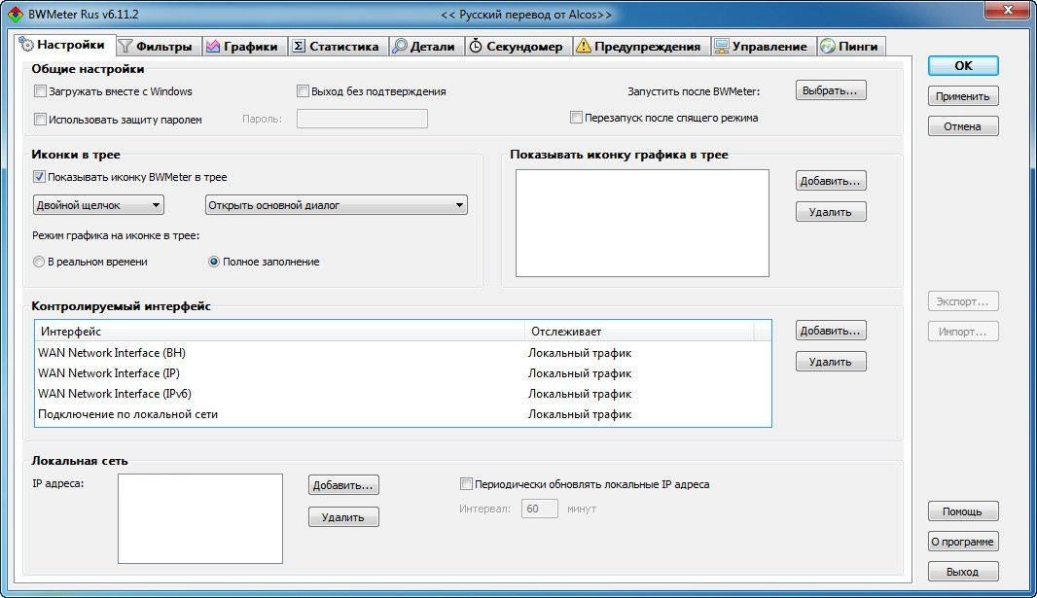Click the funnel icon on Фильтры tab

pos(125,47)
